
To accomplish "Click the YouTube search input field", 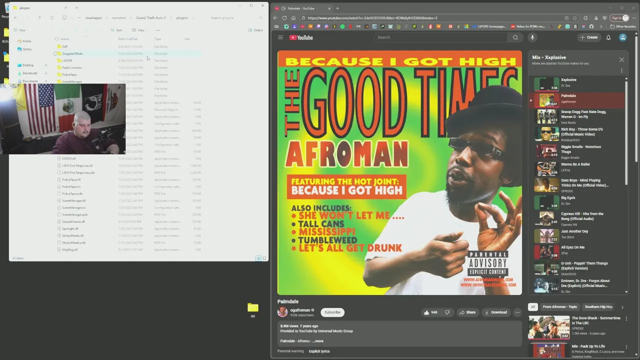I will pyautogui.click(x=440, y=37).
